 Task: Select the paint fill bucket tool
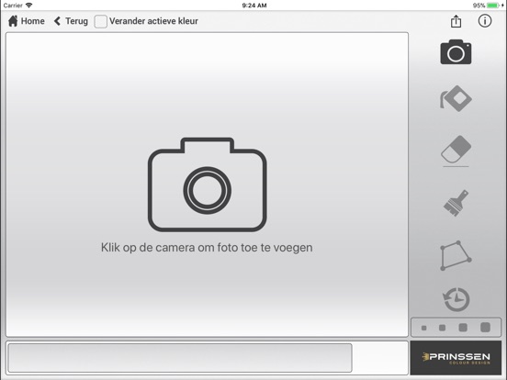coord(456,98)
